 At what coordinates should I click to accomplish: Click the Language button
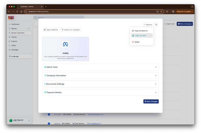[x=20, y=56]
